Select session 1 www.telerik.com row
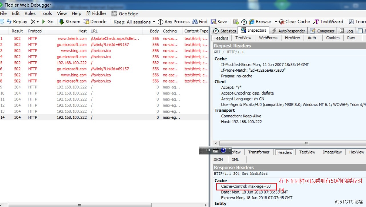Viewport: 366px width, 207px height. click(104, 38)
